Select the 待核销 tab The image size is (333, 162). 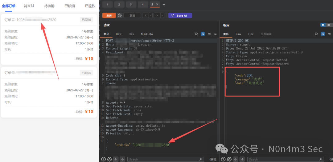coord(49,6)
